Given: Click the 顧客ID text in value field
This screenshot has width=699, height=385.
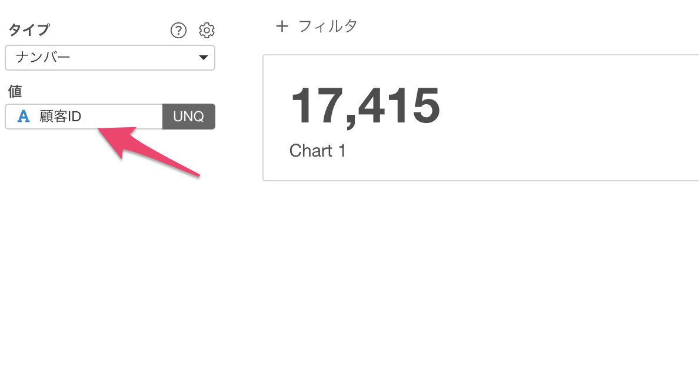Looking at the screenshot, I should coord(60,117).
